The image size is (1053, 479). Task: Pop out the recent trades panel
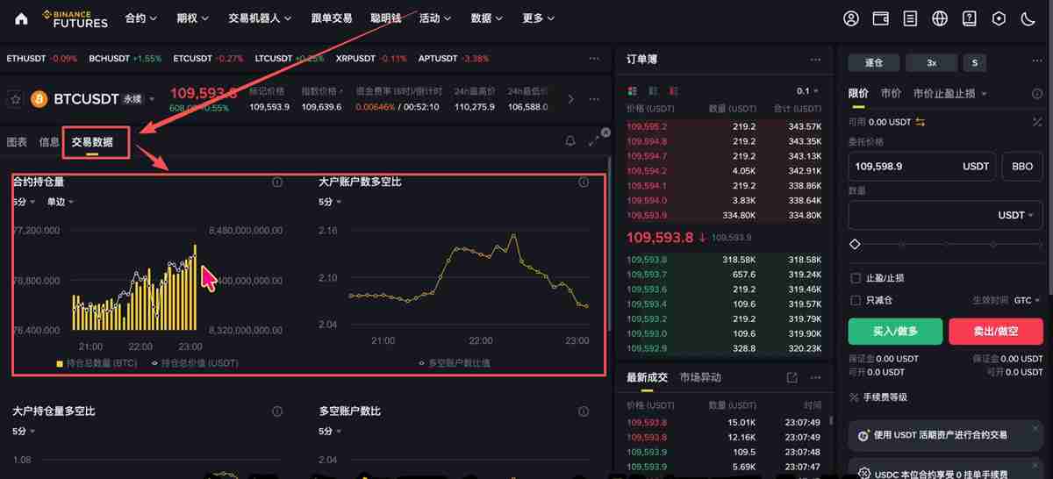click(x=792, y=378)
